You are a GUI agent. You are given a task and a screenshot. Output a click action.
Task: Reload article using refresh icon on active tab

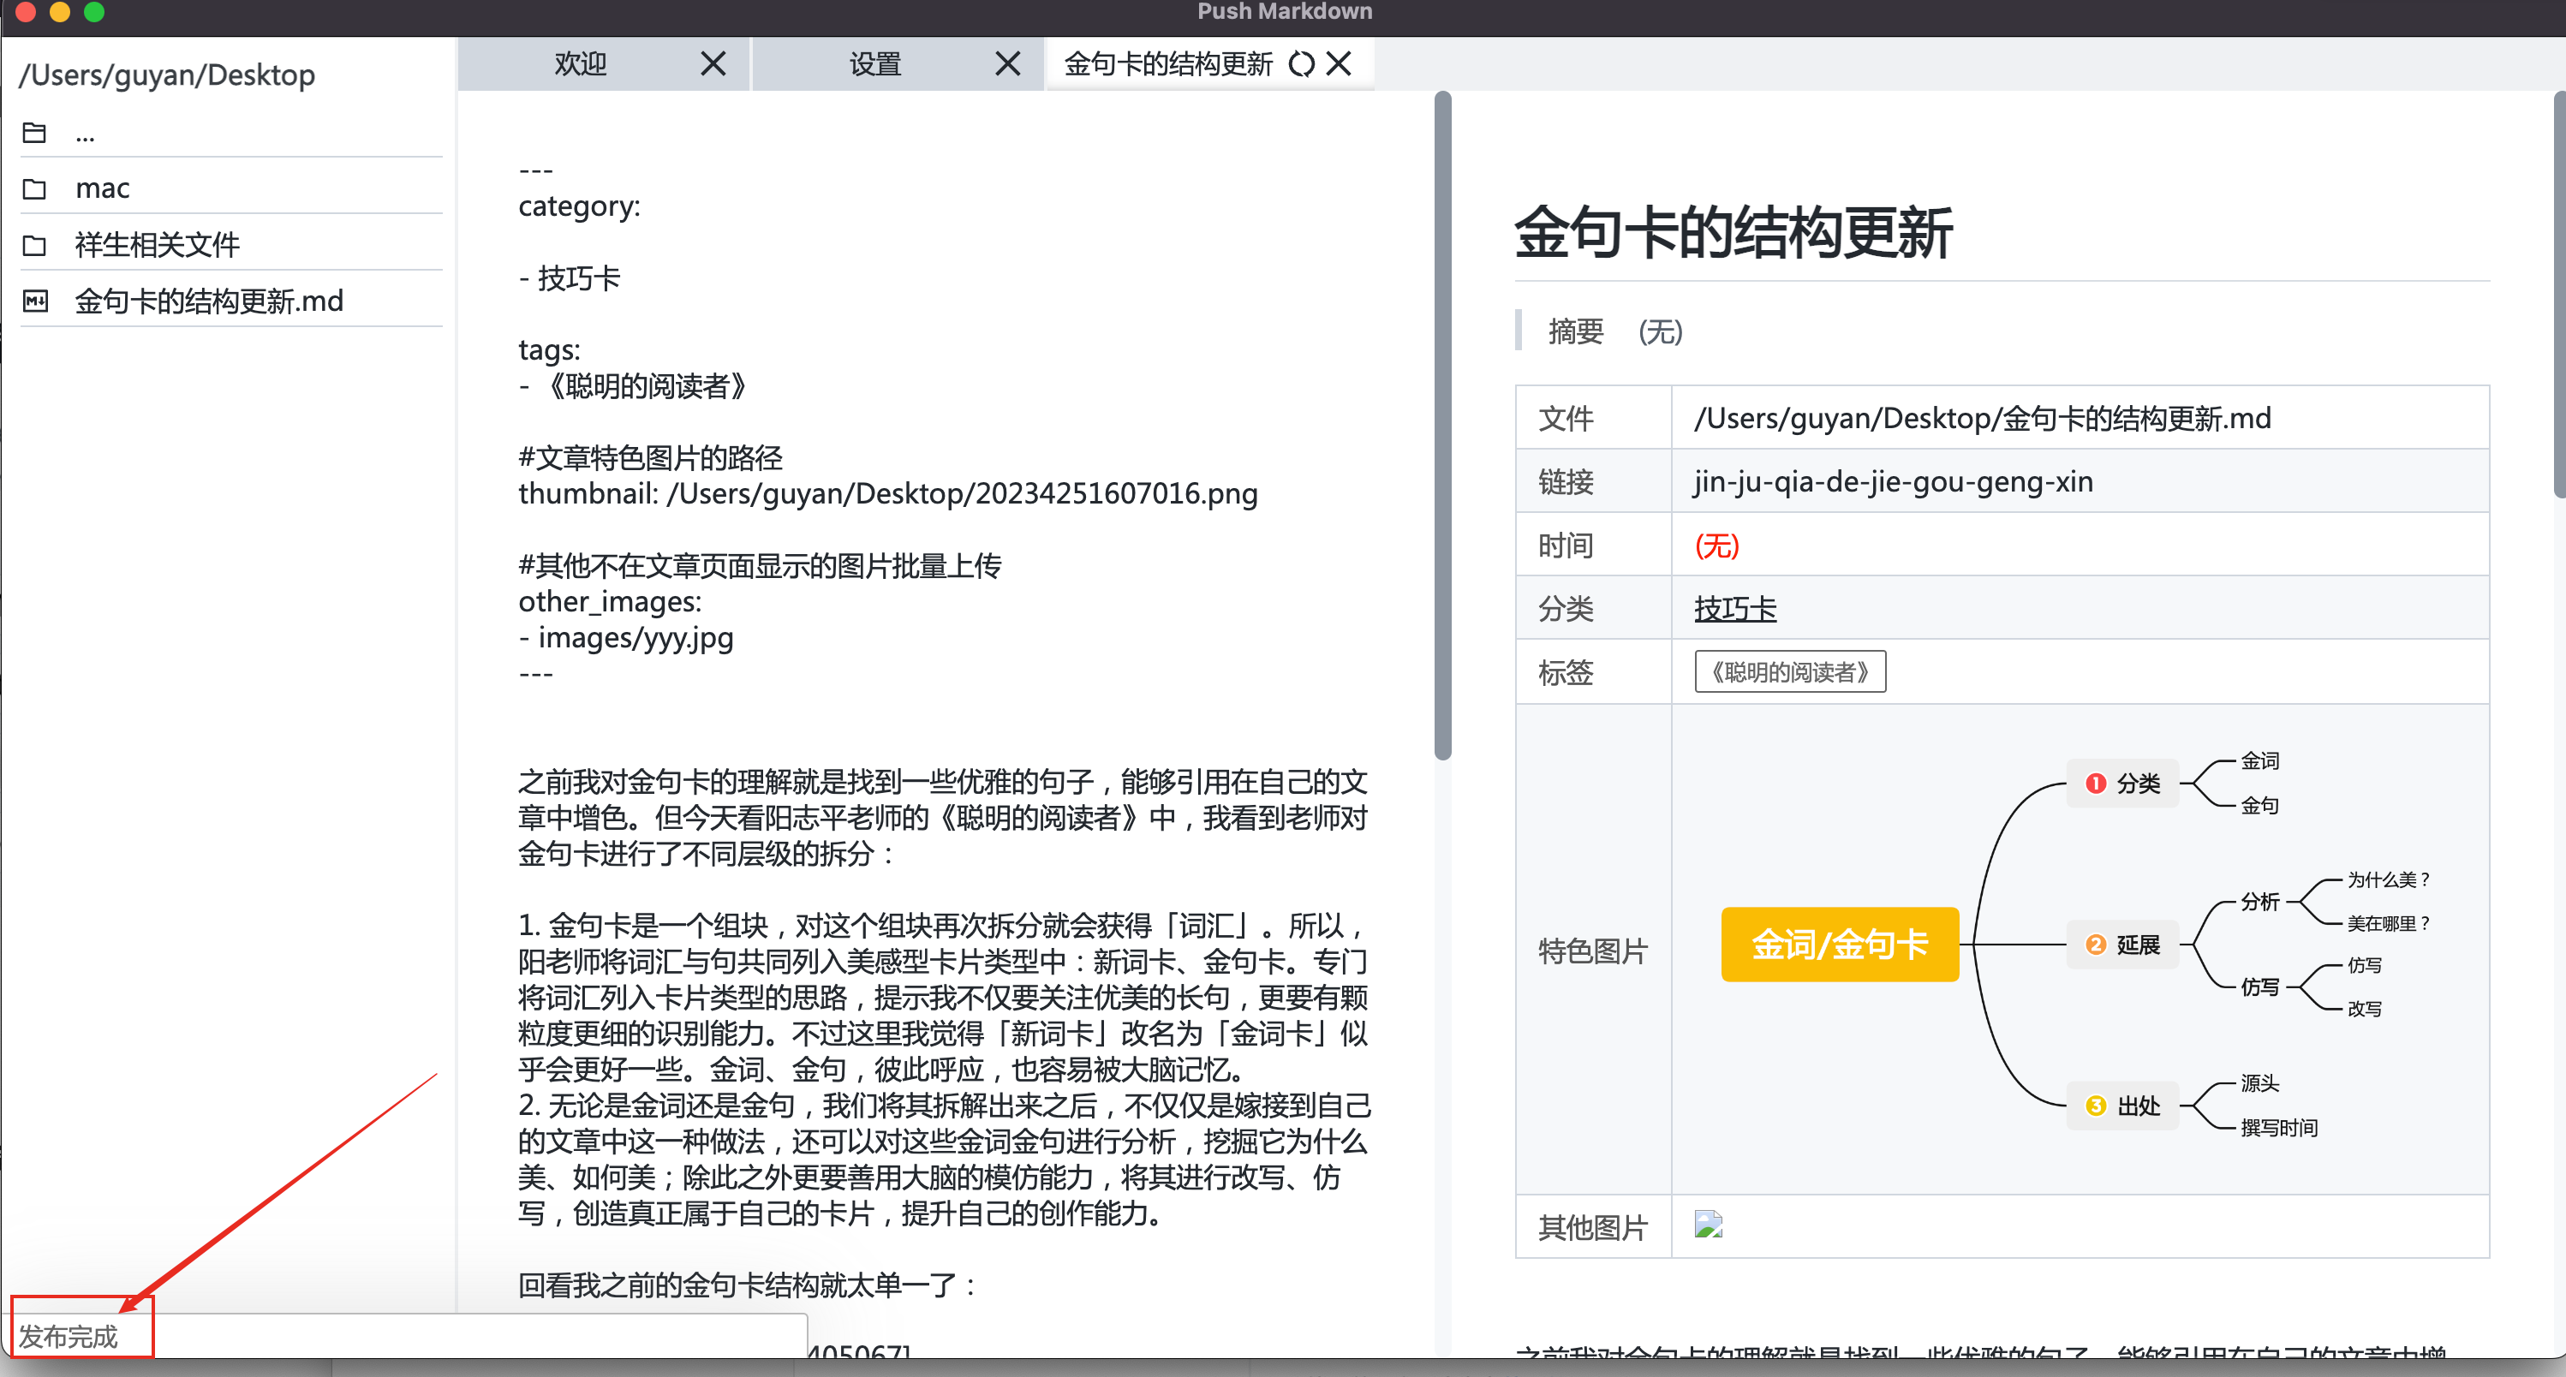[1301, 63]
